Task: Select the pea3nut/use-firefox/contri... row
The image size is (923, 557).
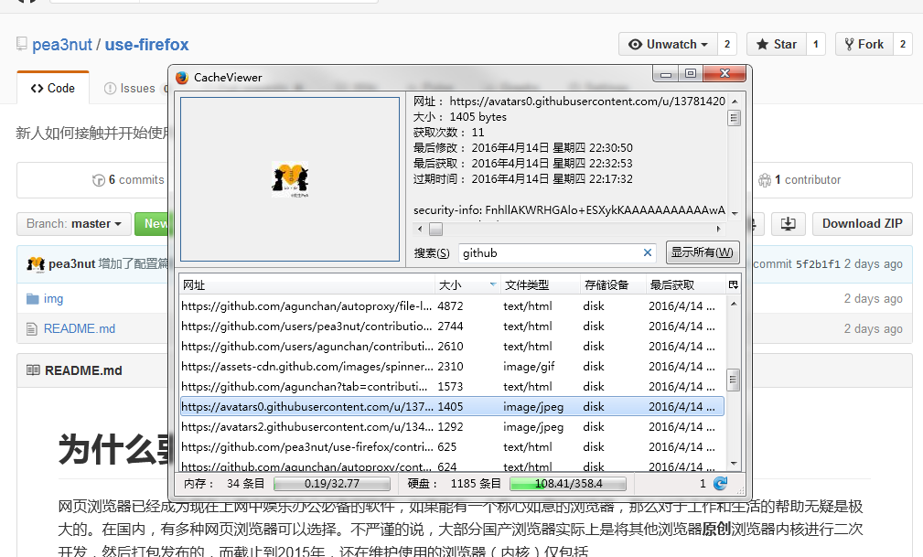Action: [452, 447]
